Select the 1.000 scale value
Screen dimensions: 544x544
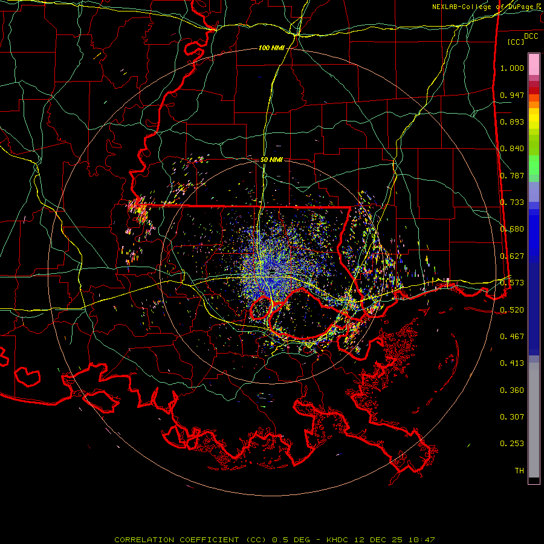(x=512, y=68)
